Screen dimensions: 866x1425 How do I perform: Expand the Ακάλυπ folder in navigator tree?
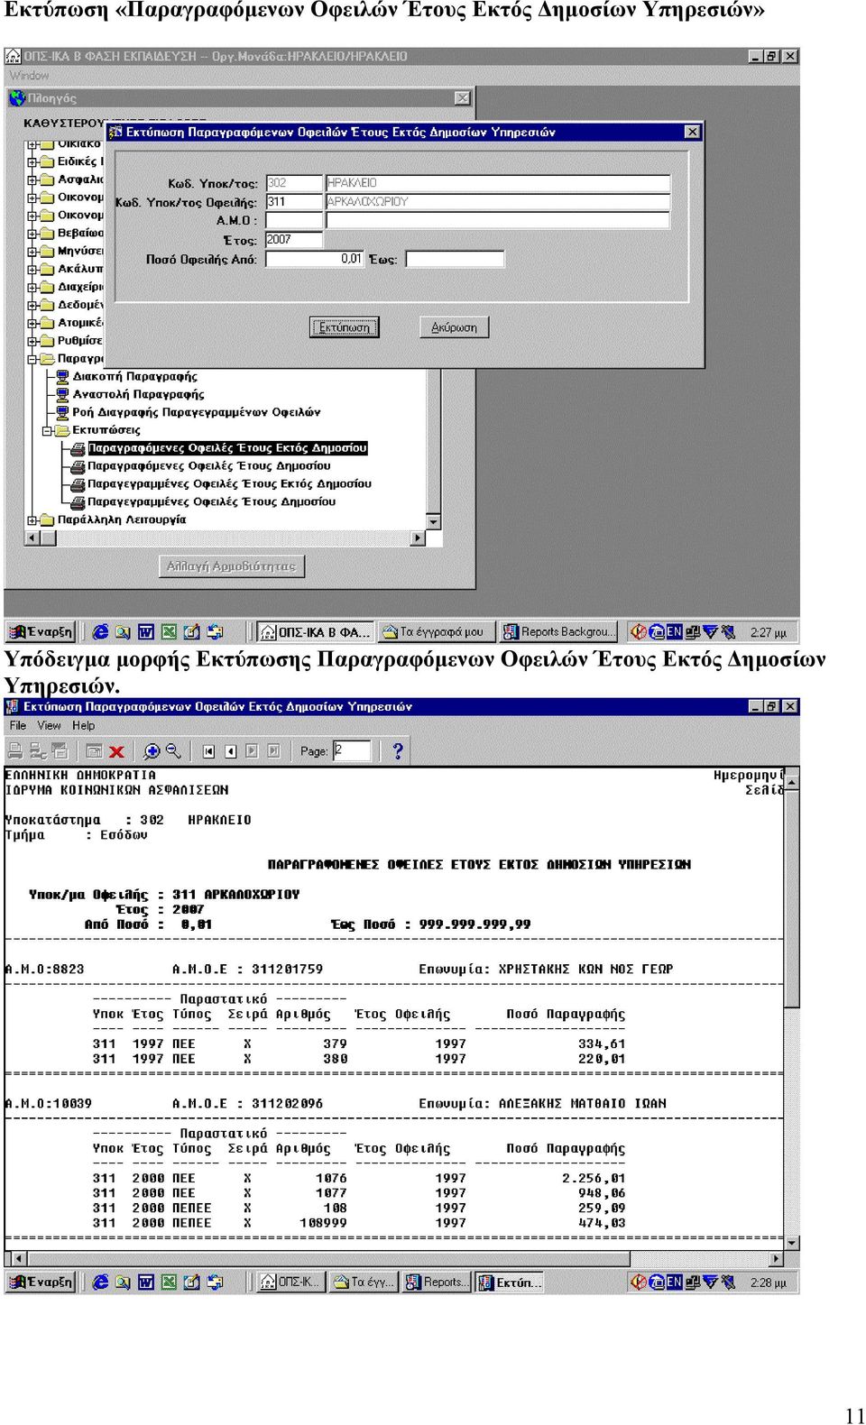click(32, 270)
